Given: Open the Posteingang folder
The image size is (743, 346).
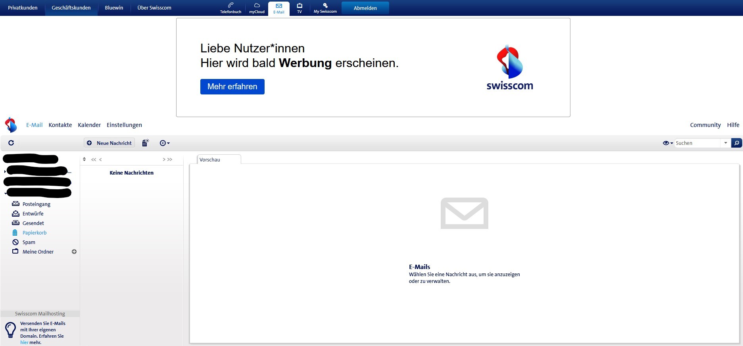Looking at the screenshot, I should point(36,204).
